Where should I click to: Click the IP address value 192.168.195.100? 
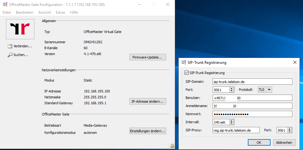tap(97, 91)
